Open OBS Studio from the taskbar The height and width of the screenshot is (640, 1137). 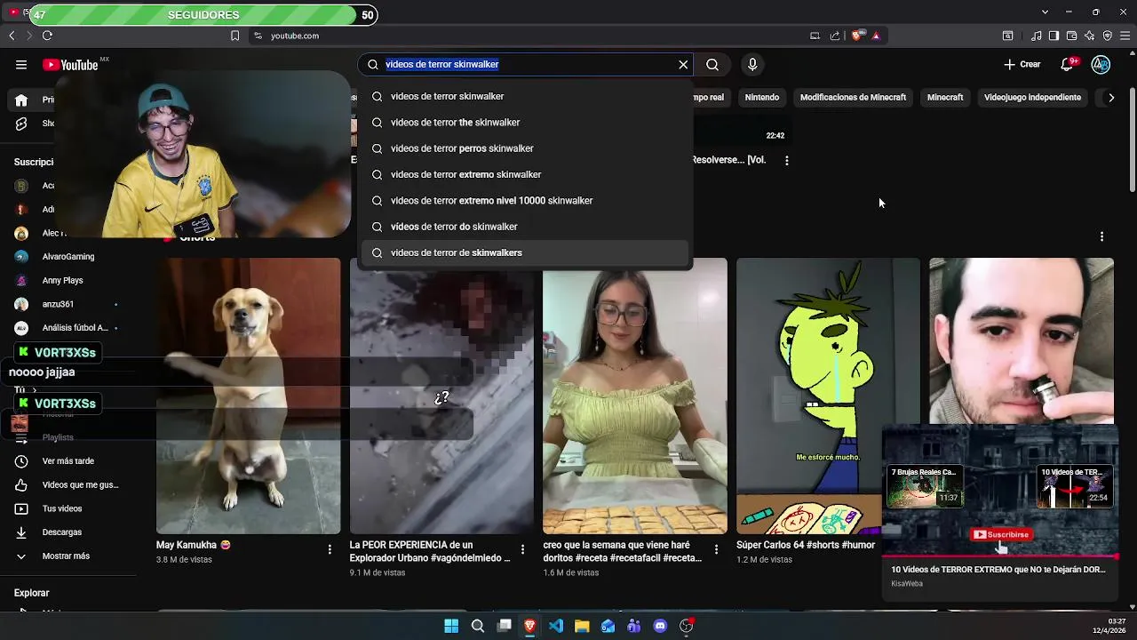point(686,626)
